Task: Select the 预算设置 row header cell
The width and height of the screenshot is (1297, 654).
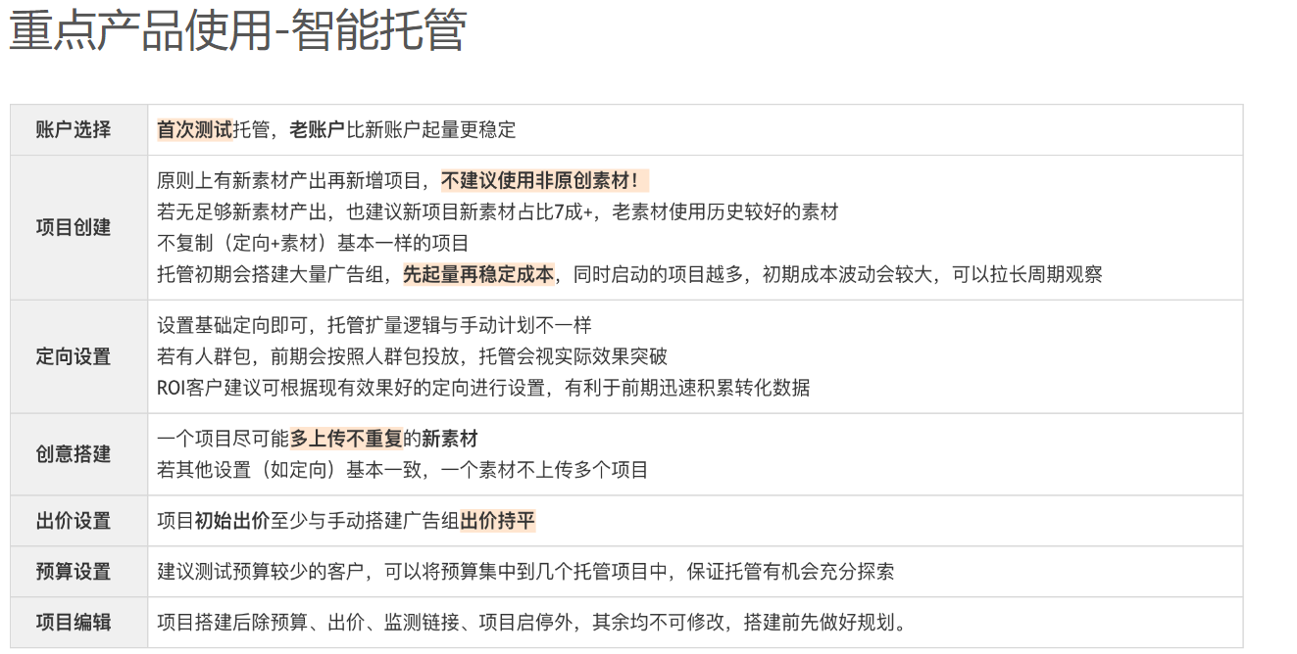Action: (74, 572)
